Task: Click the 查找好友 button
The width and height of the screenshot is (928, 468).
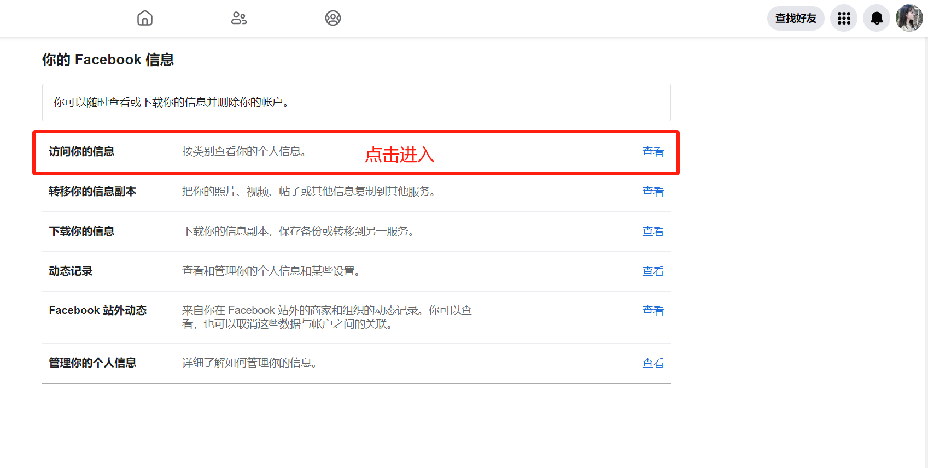Action: pos(796,19)
